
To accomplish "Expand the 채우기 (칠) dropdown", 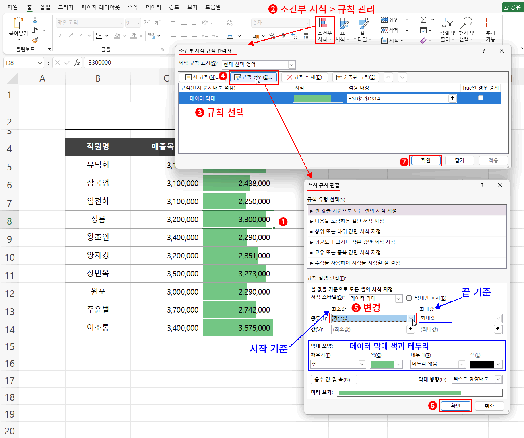I will pyautogui.click(x=362, y=364).
